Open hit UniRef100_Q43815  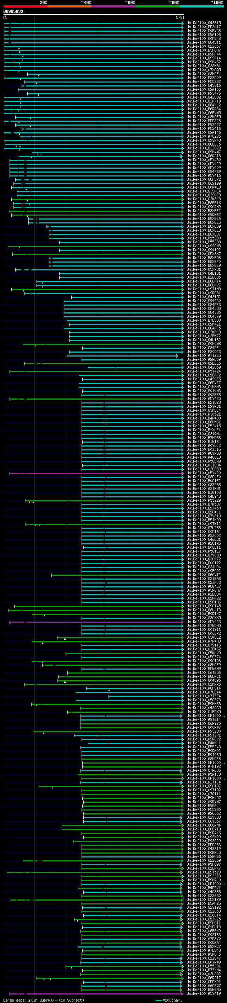point(204,23)
